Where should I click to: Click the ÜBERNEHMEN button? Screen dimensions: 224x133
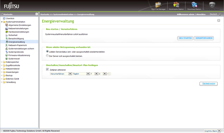point(209,84)
